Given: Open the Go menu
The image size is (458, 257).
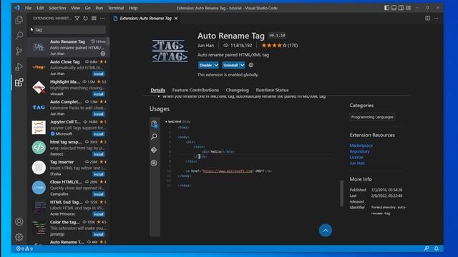Looking at the screenshot, I should tap(87, 8).
